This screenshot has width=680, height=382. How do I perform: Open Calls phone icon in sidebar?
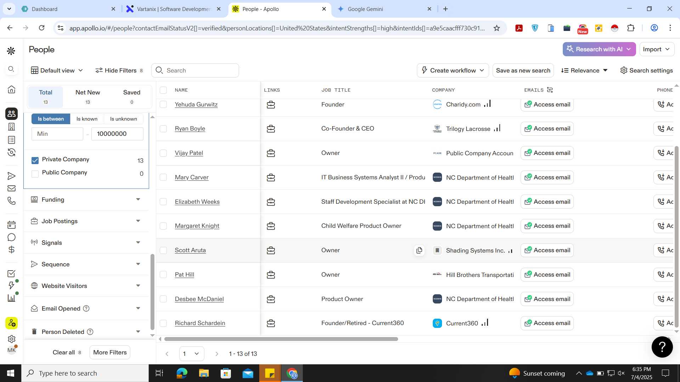point(11,201)
